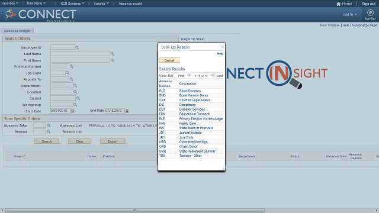Click the page Help link

346,25
